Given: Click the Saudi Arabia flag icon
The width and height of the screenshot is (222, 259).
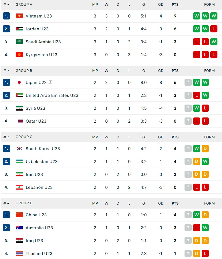Looking at the screenshot, I should (x=19, y=42).
